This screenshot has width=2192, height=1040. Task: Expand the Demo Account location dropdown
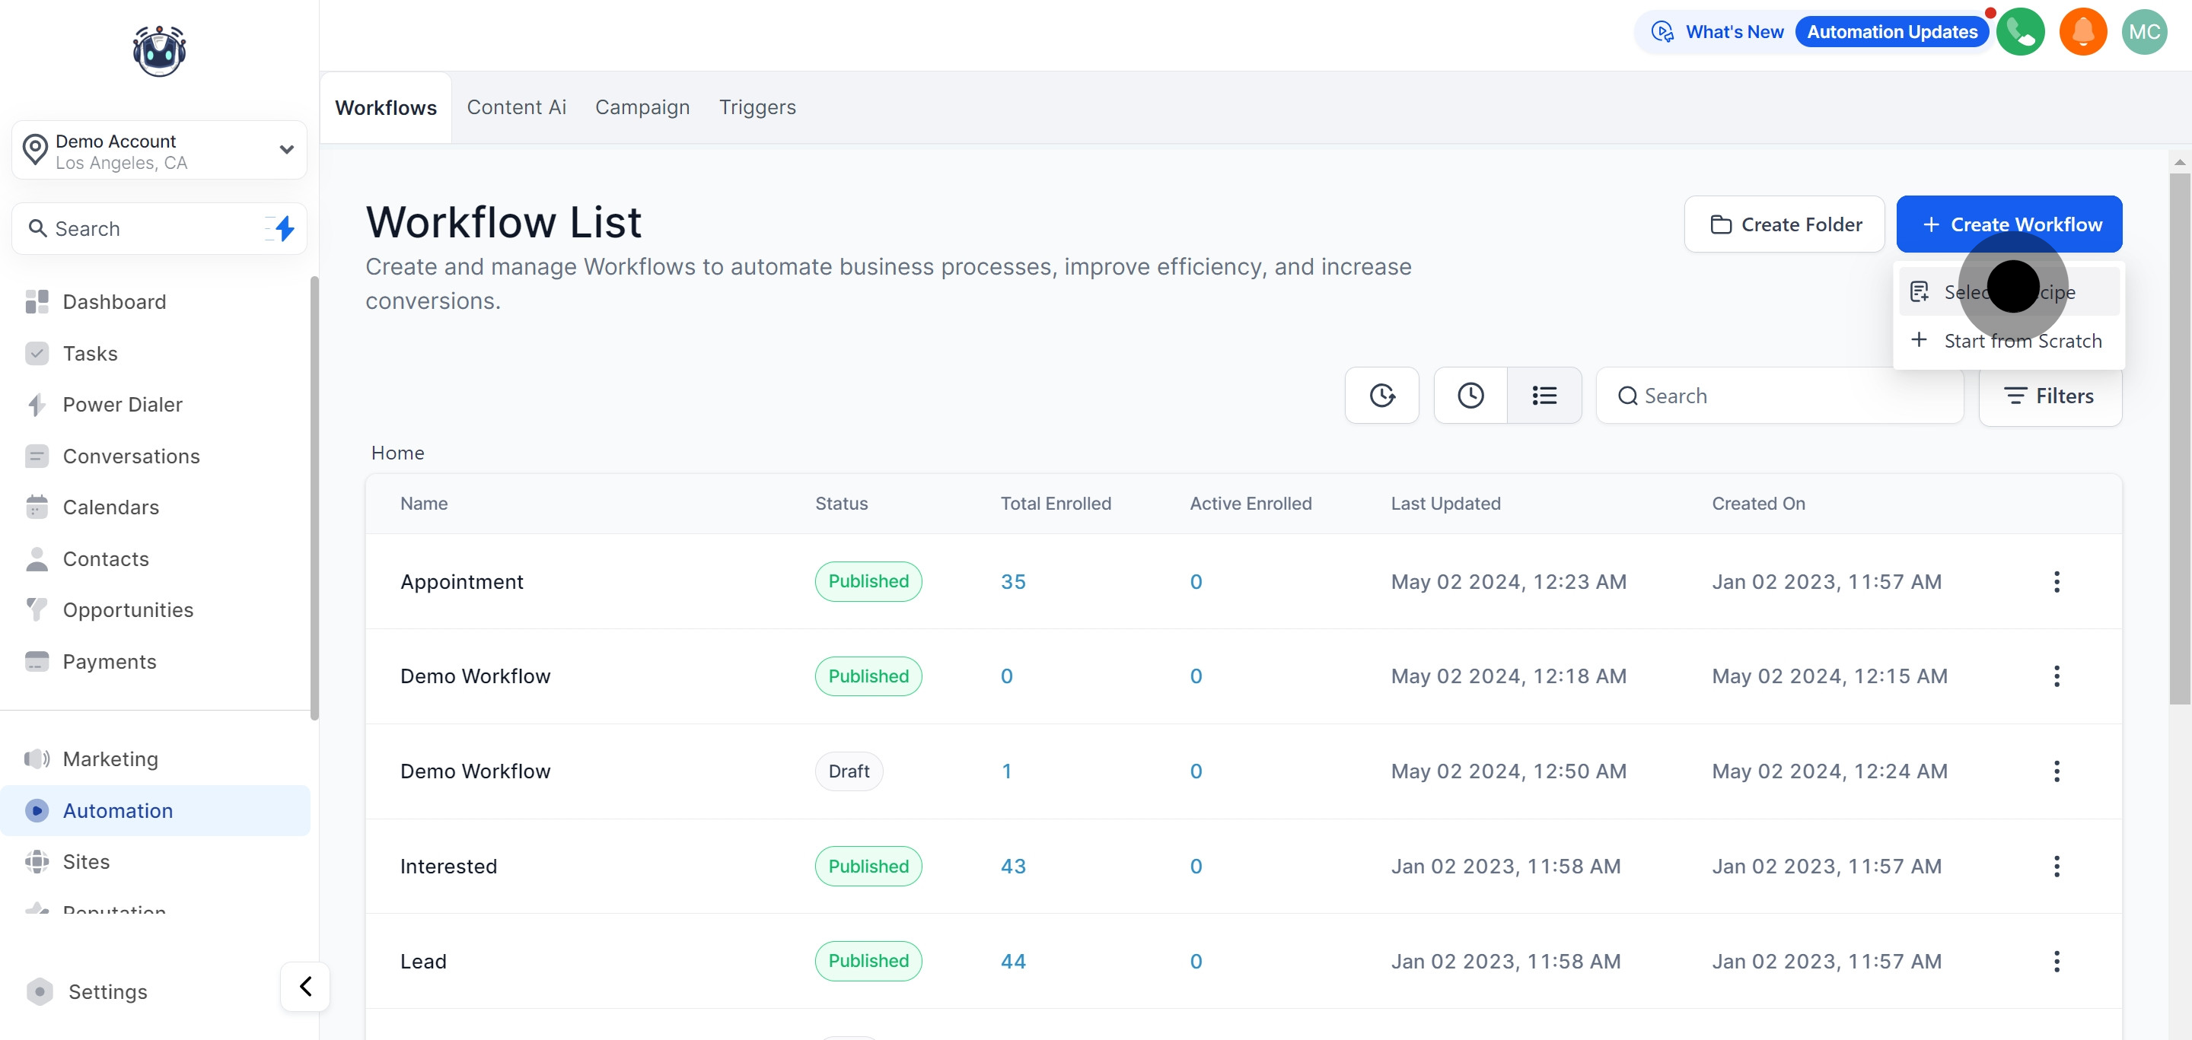pos(286,150)
